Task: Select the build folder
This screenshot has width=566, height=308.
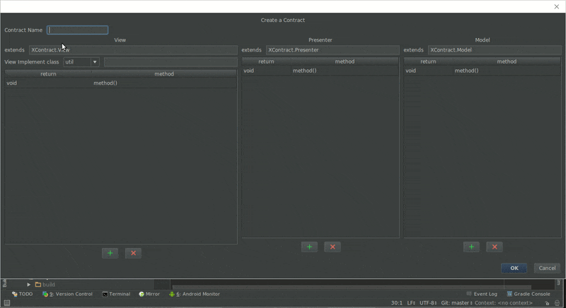Action: (x=45, y=284)
